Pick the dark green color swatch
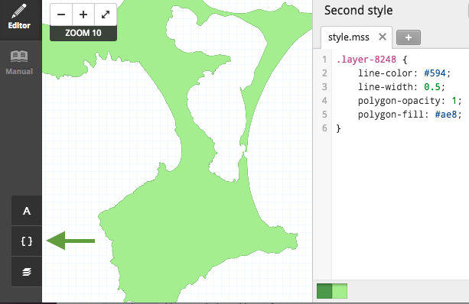Image resolution: width=469 pixels, height=304 pixels. click(324, 291)
